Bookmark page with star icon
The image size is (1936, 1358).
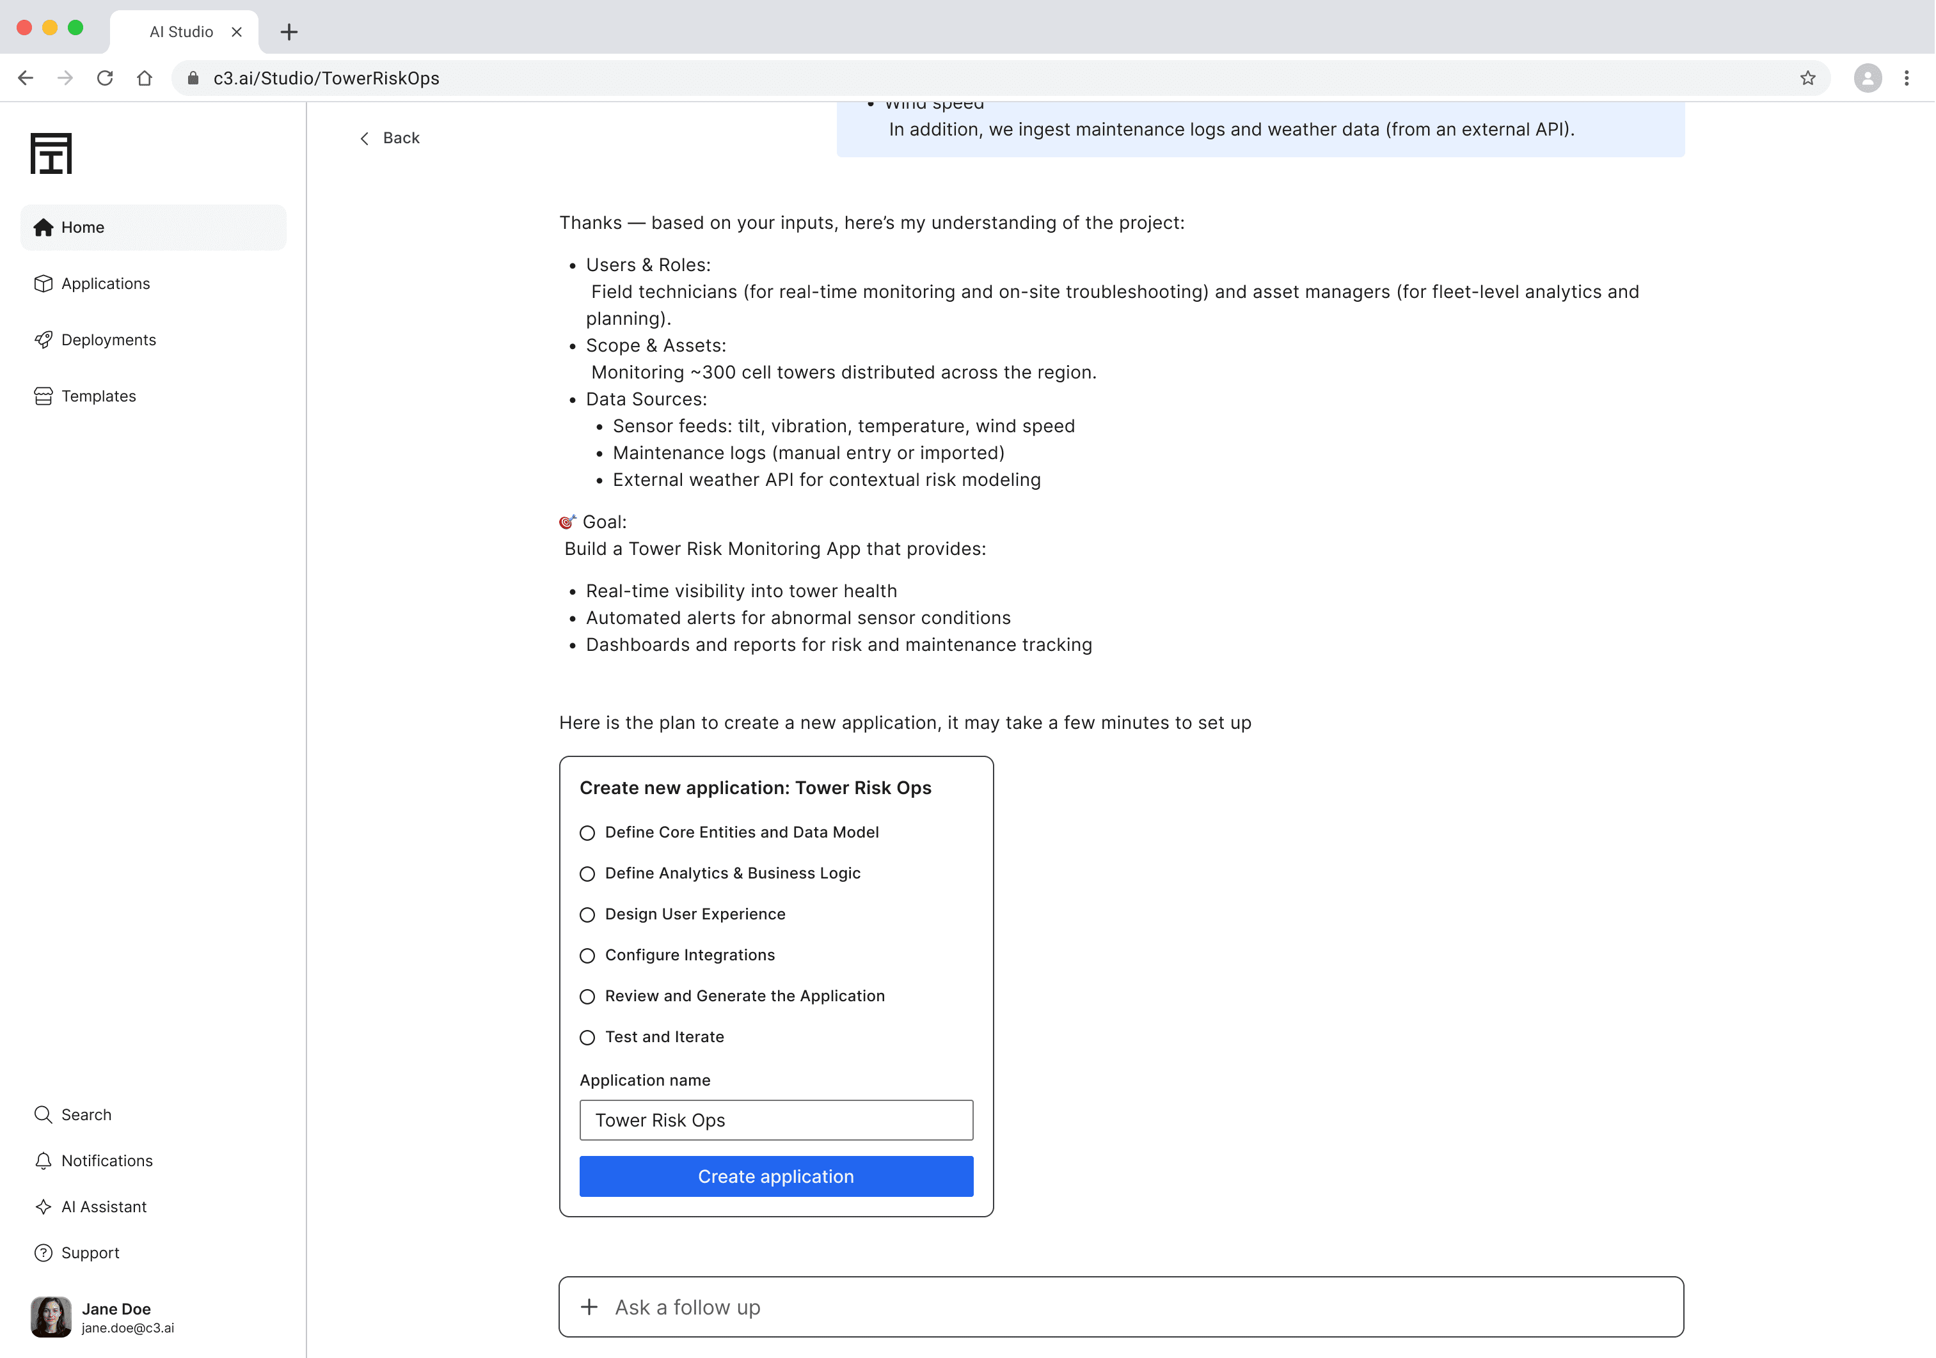click(1807, 79)
